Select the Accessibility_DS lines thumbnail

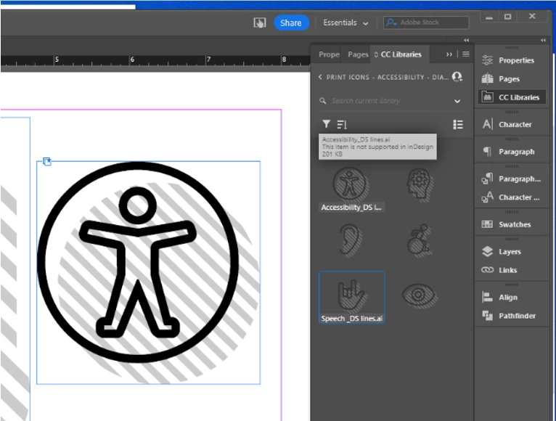coord(351,184)
